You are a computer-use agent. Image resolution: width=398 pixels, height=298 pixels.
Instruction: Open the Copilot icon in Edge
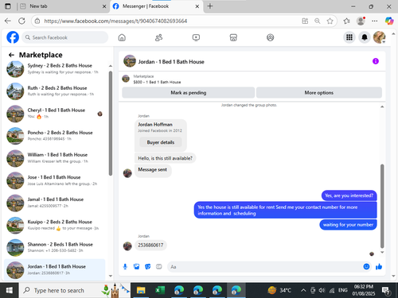(x=389, y=21)
